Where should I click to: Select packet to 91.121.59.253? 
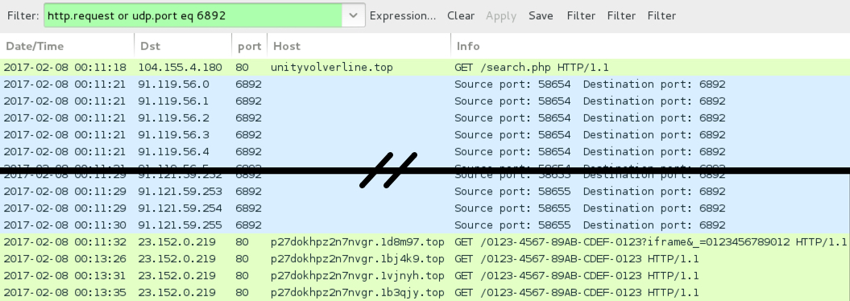coord(425,191)
